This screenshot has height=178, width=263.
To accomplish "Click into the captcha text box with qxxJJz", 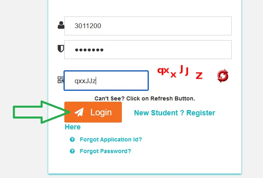I will click(x=106, y=81).
